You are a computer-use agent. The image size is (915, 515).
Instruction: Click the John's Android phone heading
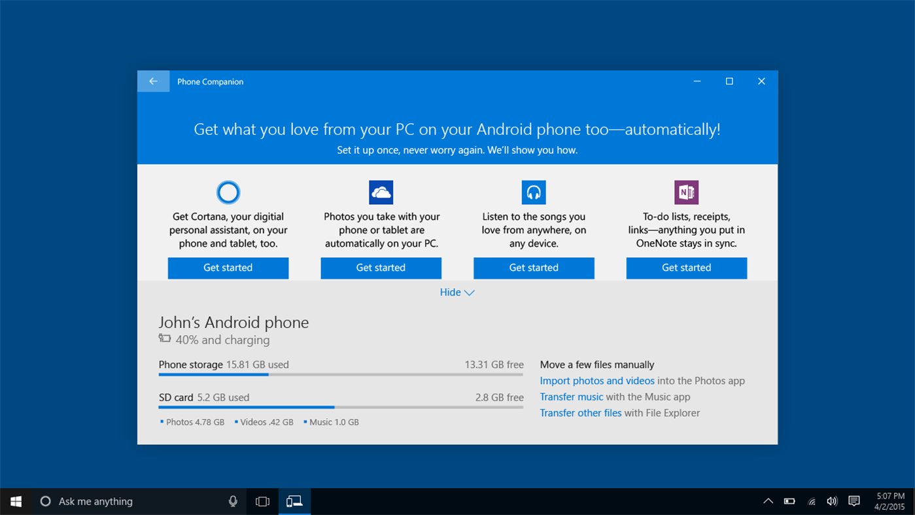point(233,322)
